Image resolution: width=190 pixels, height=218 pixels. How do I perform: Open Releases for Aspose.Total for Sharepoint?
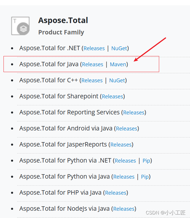113,97
